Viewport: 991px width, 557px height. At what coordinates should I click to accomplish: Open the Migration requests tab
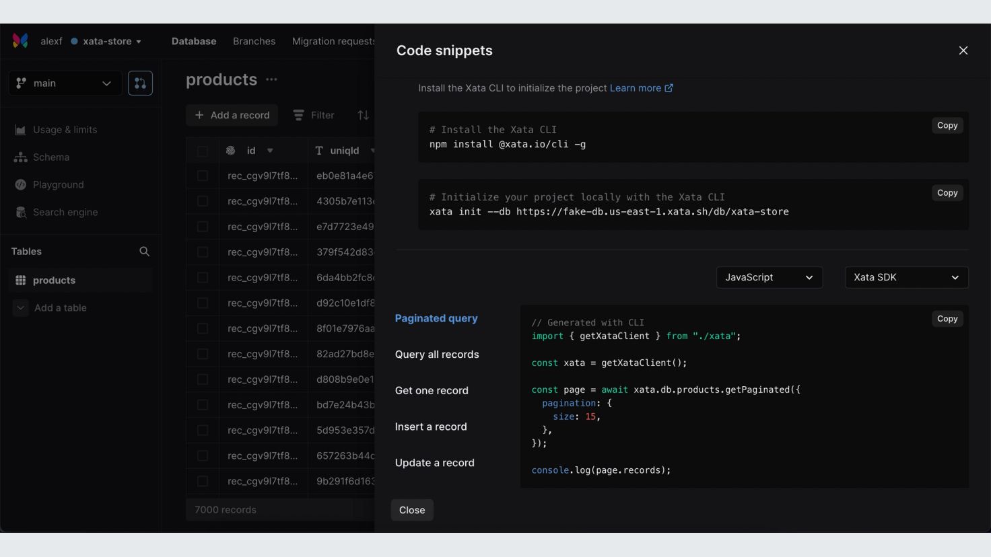coord(333,41)
